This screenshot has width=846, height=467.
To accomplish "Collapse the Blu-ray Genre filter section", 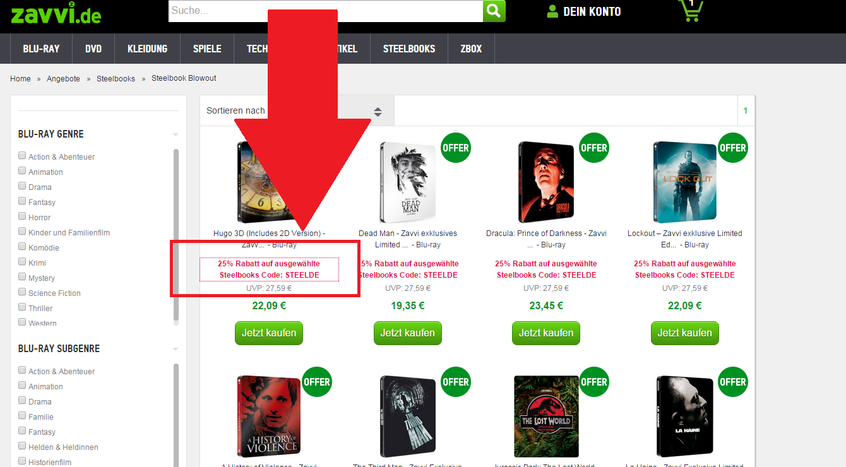I will (x=176, y=134).
